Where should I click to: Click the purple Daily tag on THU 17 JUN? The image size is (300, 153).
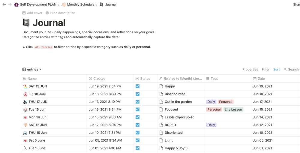click(x=211, y=102)
